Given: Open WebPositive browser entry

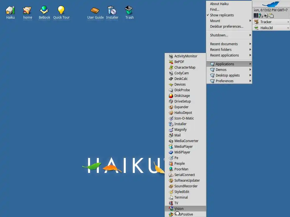Looking at the screenshot, I should tap(185, 214).
